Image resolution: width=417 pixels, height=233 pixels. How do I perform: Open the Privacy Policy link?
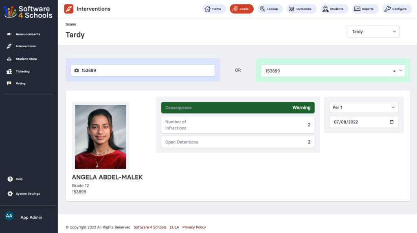[x=194, y=227]
